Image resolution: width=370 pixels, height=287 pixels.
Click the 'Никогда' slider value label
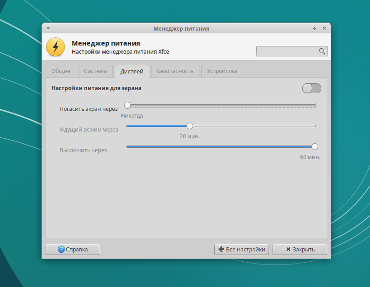click(x=132, y=116)
